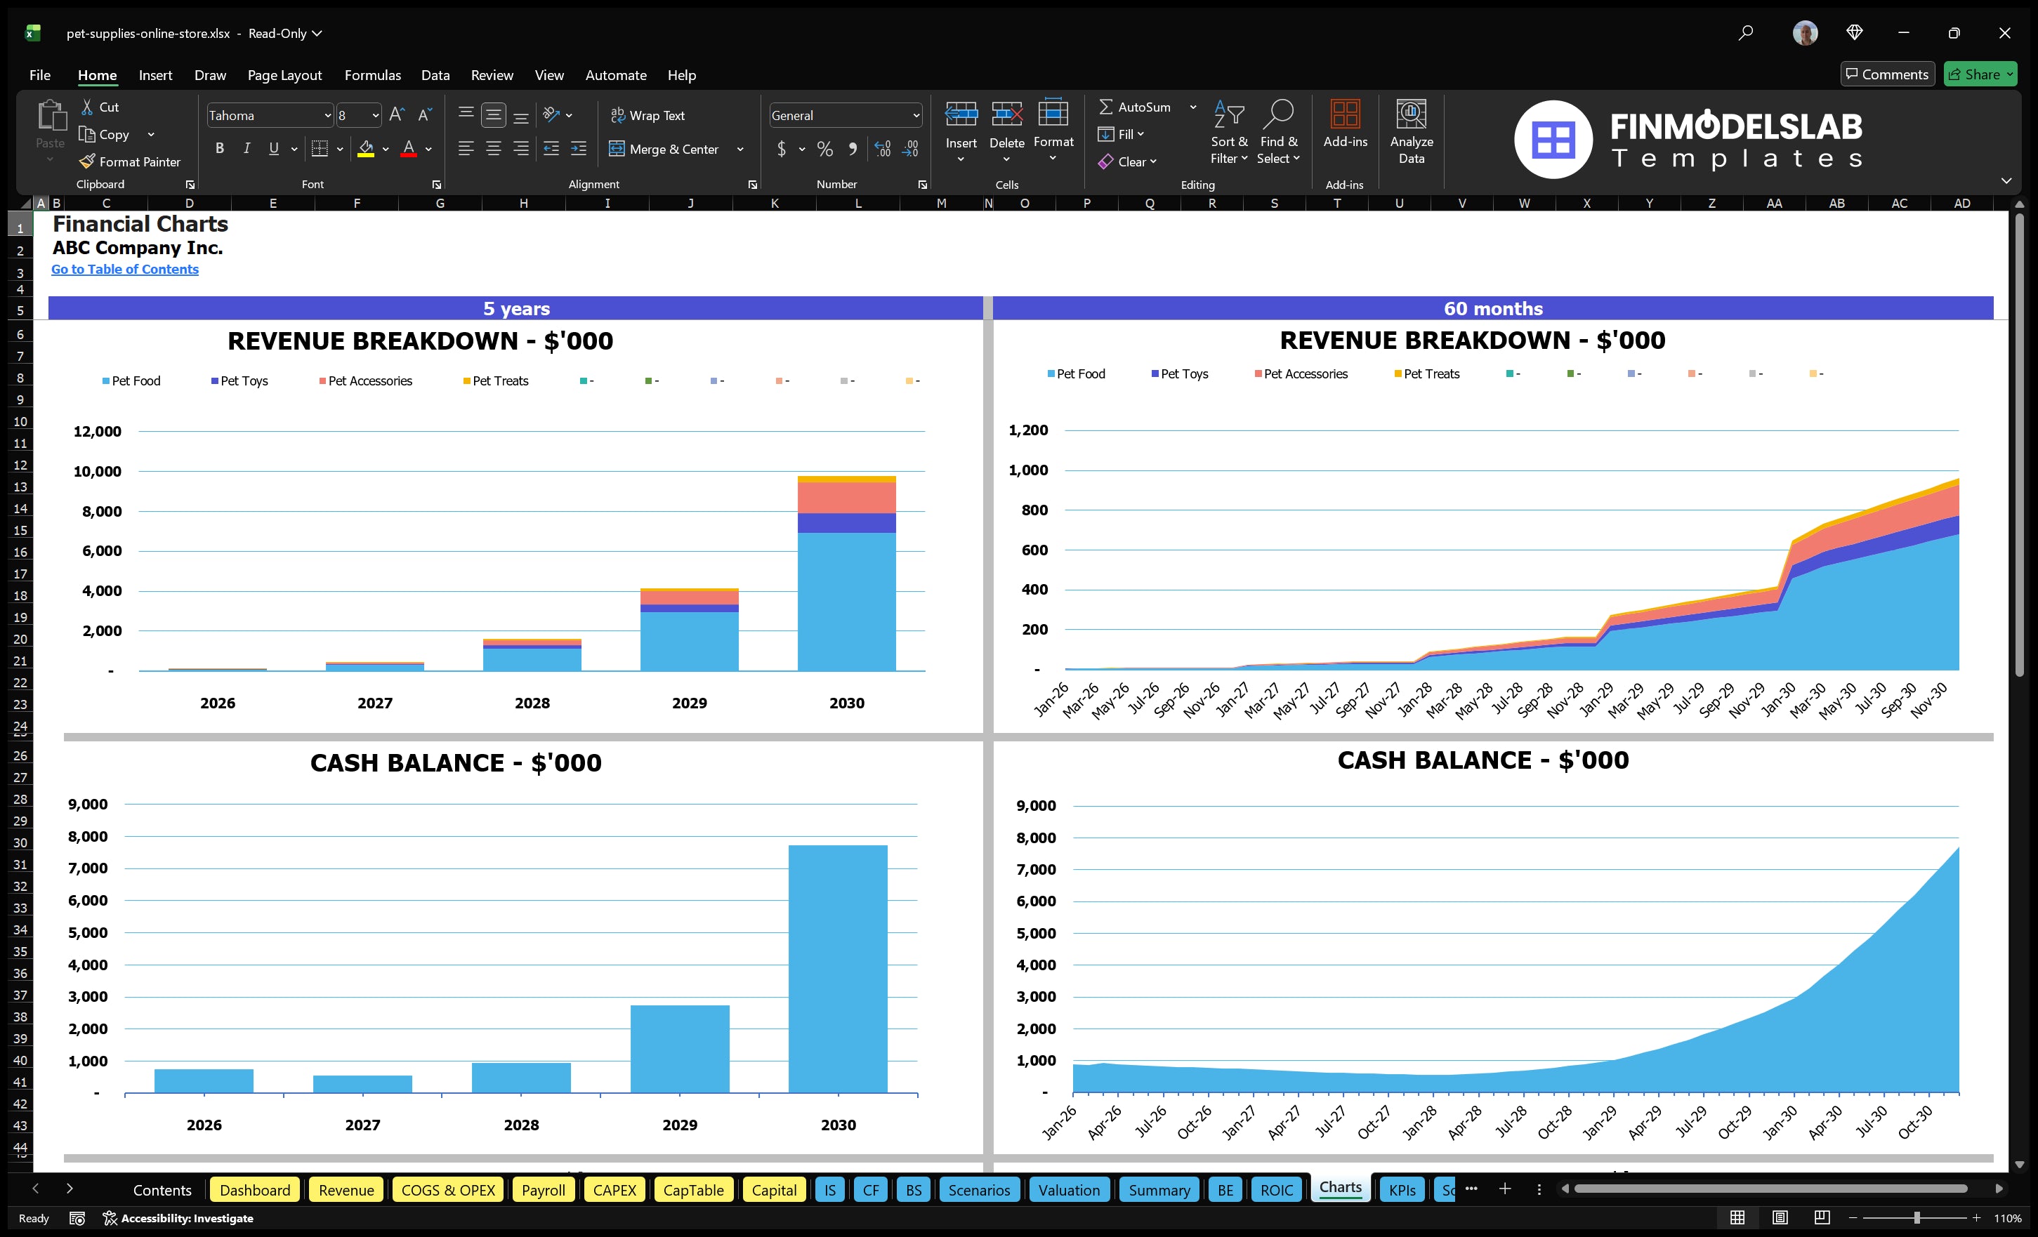This screenshot has height=1237, width=2038.
Task: Follow the Go to Table of Contents link
Action: click(x=125, y=269)
